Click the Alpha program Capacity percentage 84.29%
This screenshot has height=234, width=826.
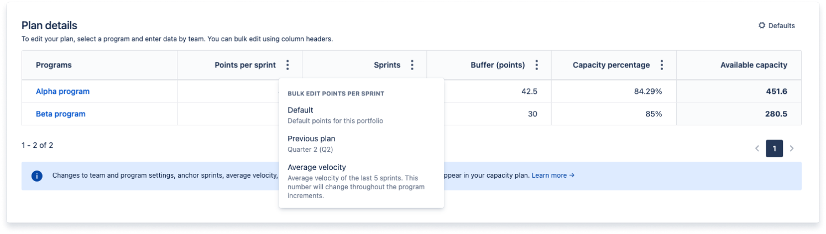pos(648,92)
